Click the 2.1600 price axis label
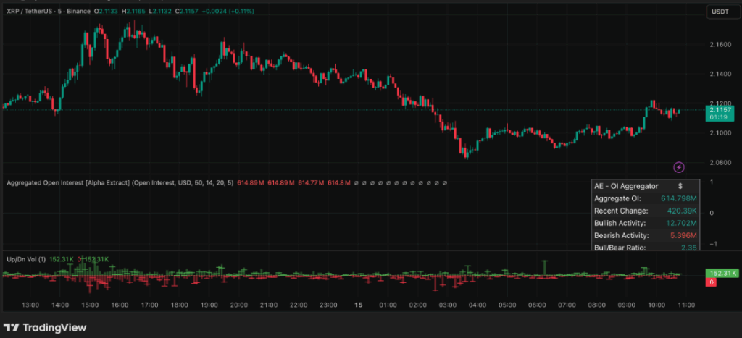Viewport: 742px width, 338px height. point(721,44)
